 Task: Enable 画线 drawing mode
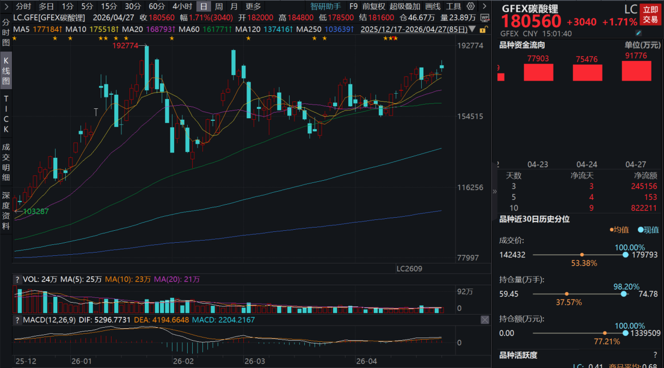[x=433, y=7]
